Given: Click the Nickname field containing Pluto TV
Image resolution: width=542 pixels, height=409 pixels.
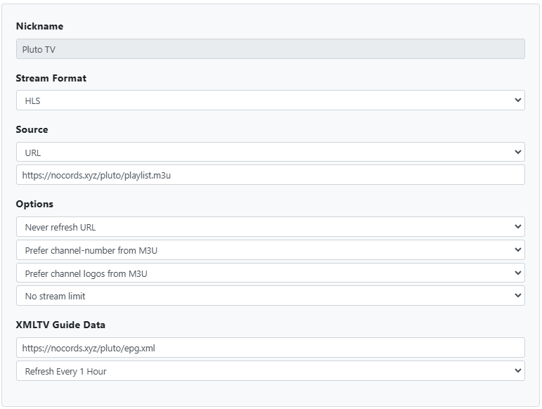Looking at the screenshot, I should coord(270,49).
